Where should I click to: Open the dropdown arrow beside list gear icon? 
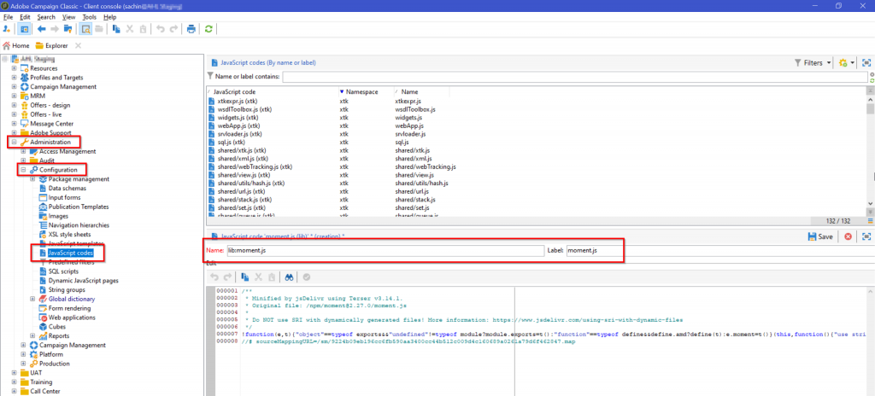tap(854, 63)
